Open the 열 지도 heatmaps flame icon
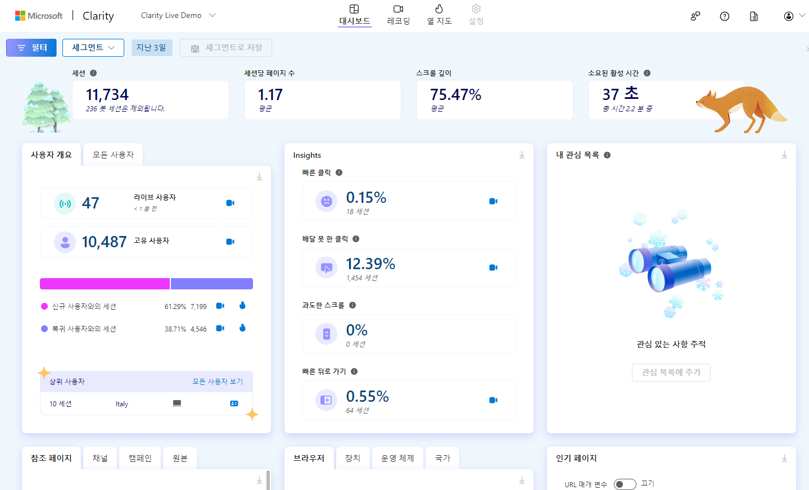This screenshot has width=809, height=490. (x=439, y=10)
